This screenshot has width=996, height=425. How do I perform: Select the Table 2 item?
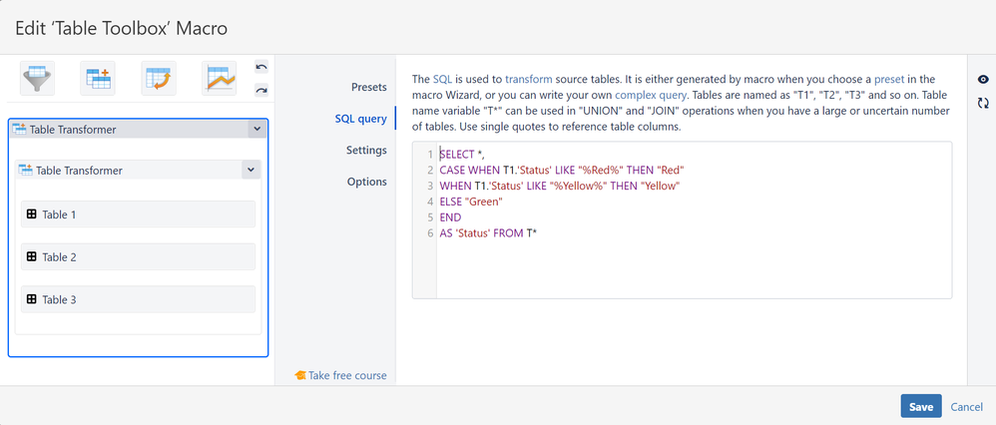(138, 257)
